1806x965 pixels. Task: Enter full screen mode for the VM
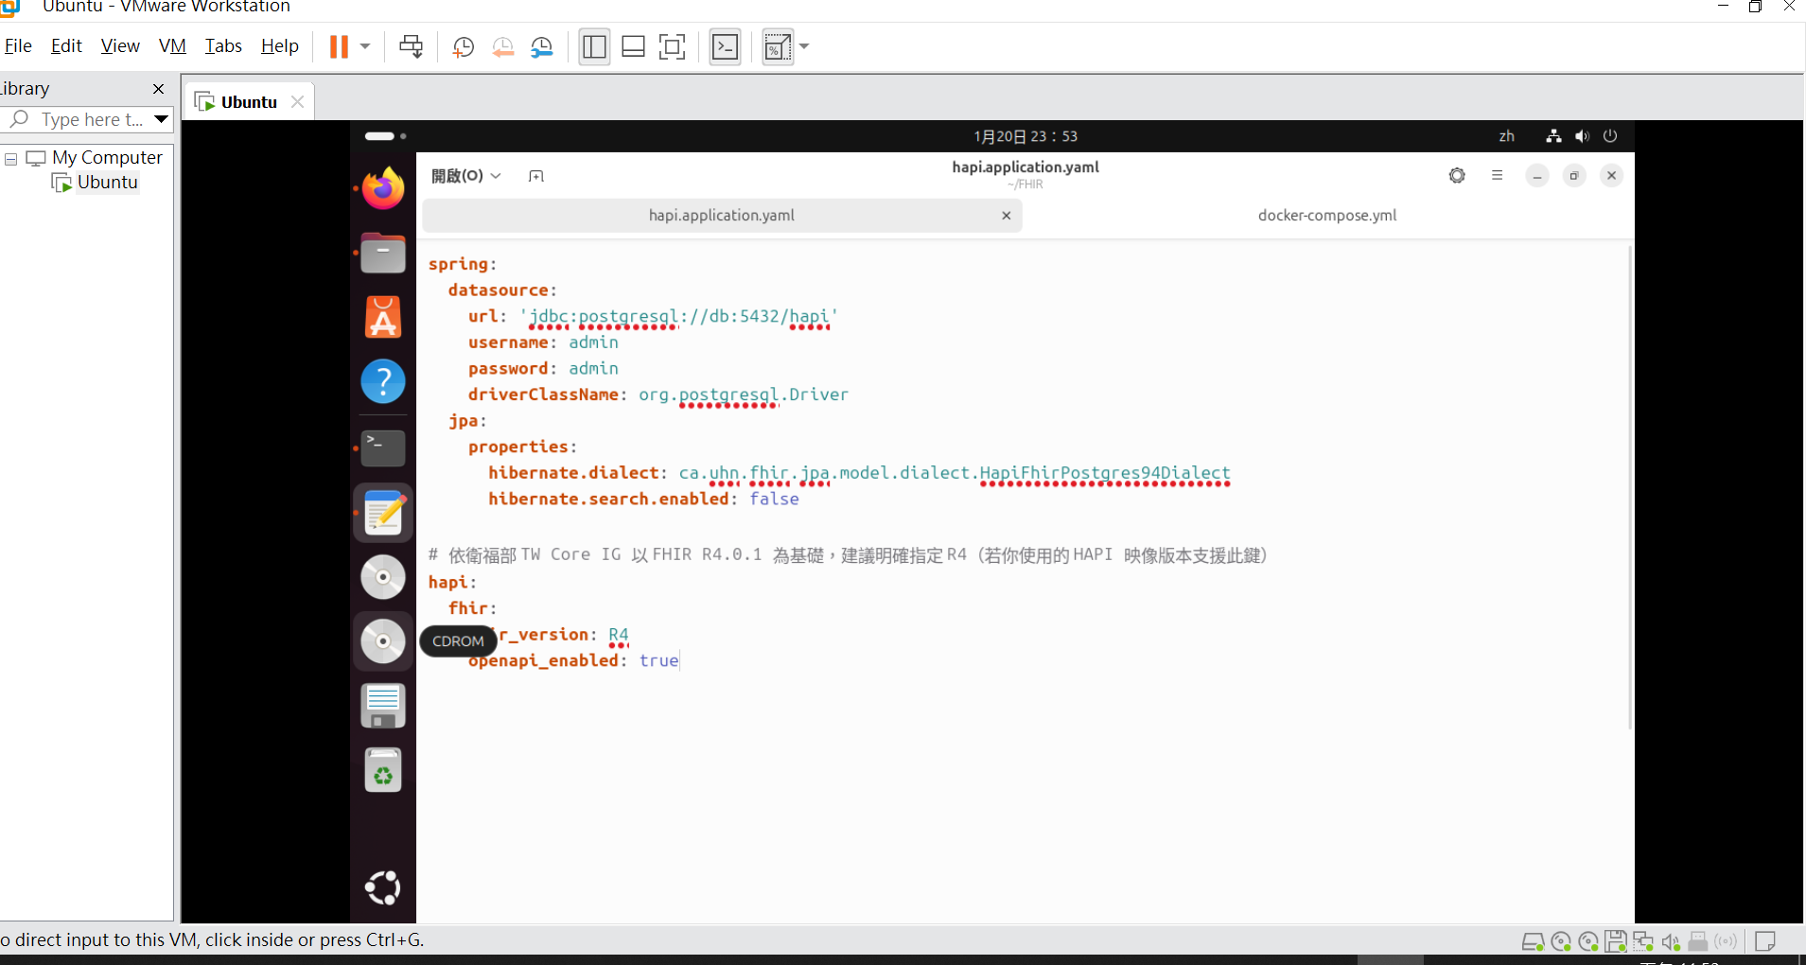pyautogui.click(x=672, y=46)
